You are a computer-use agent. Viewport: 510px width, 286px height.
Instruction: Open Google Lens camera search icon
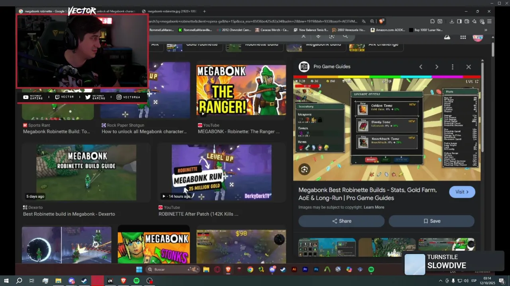click(x=331, y=36)
